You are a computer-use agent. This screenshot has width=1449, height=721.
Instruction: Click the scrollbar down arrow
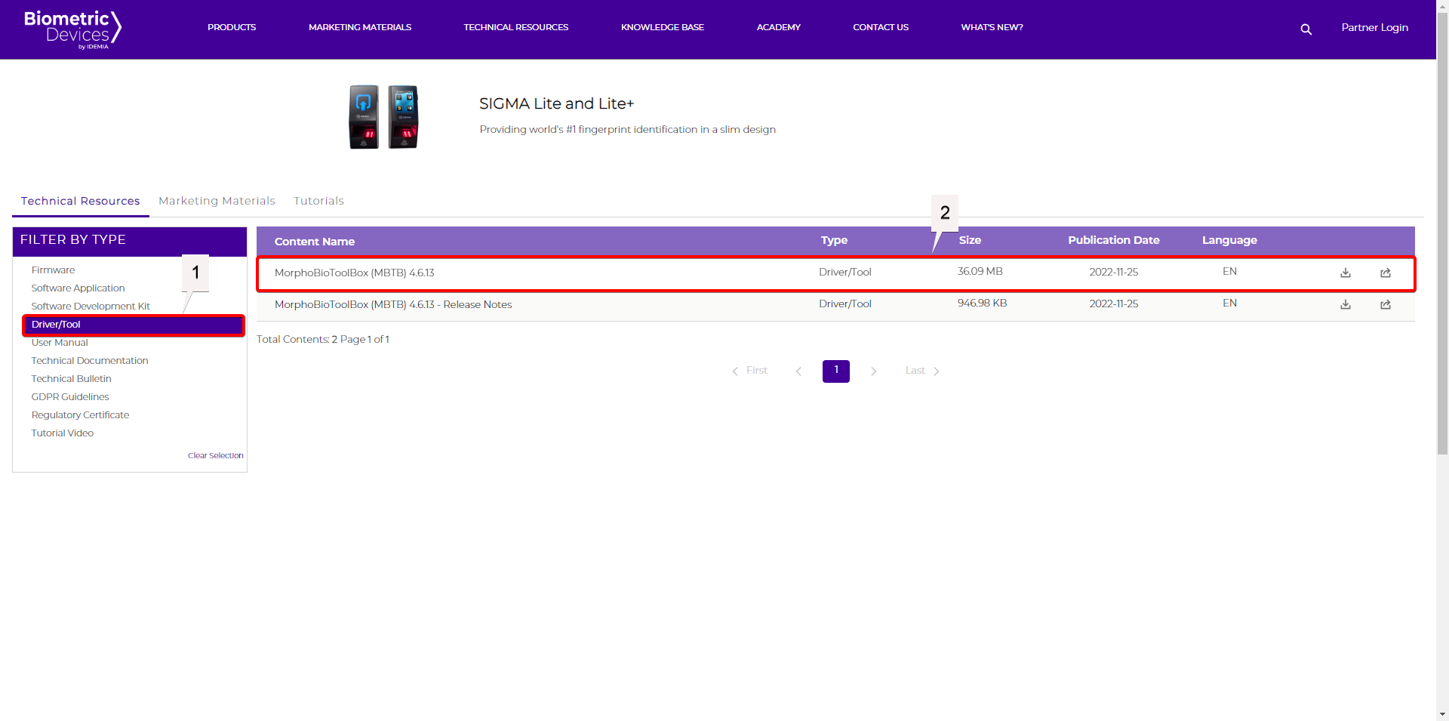click(1442, 714)
